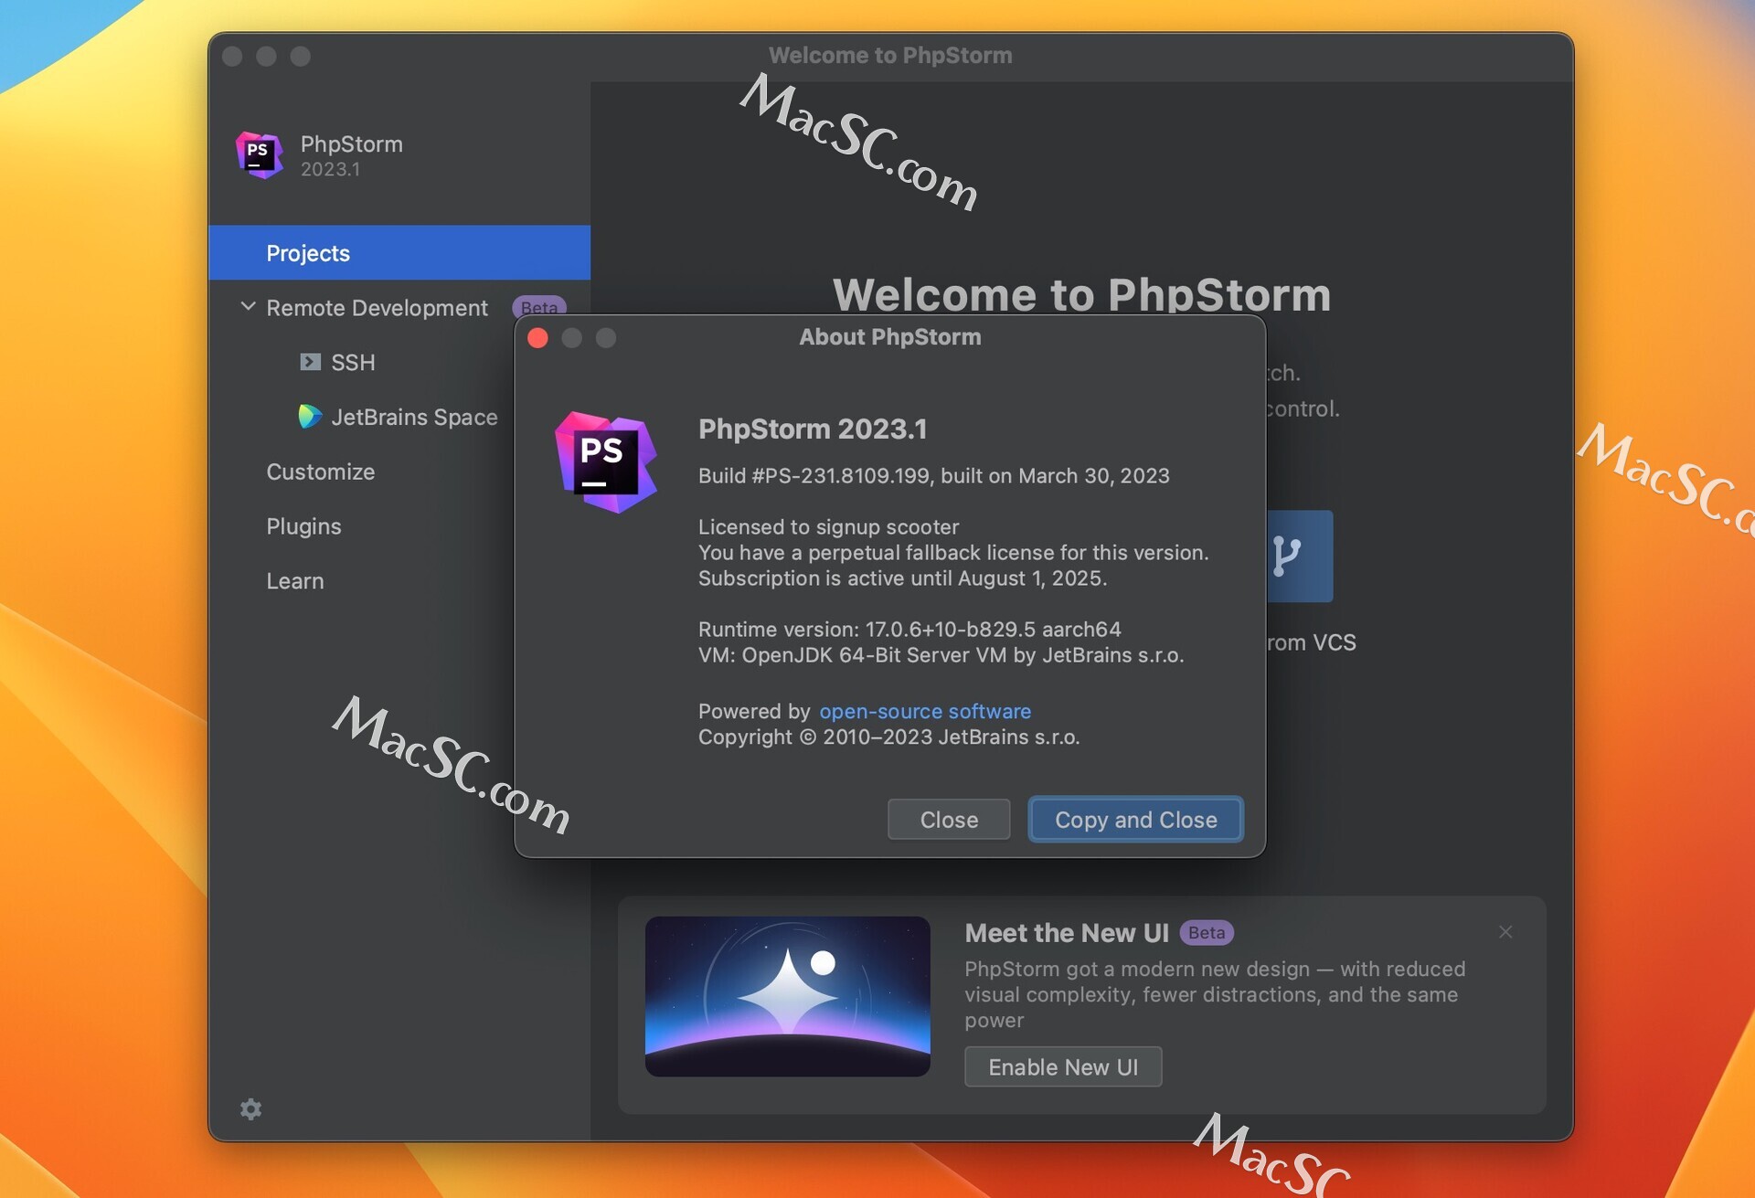Viewport: 1755px width, 1198px height.
Task: Open the Learn section
Action: pyautogui.click(x=294, y=581)
